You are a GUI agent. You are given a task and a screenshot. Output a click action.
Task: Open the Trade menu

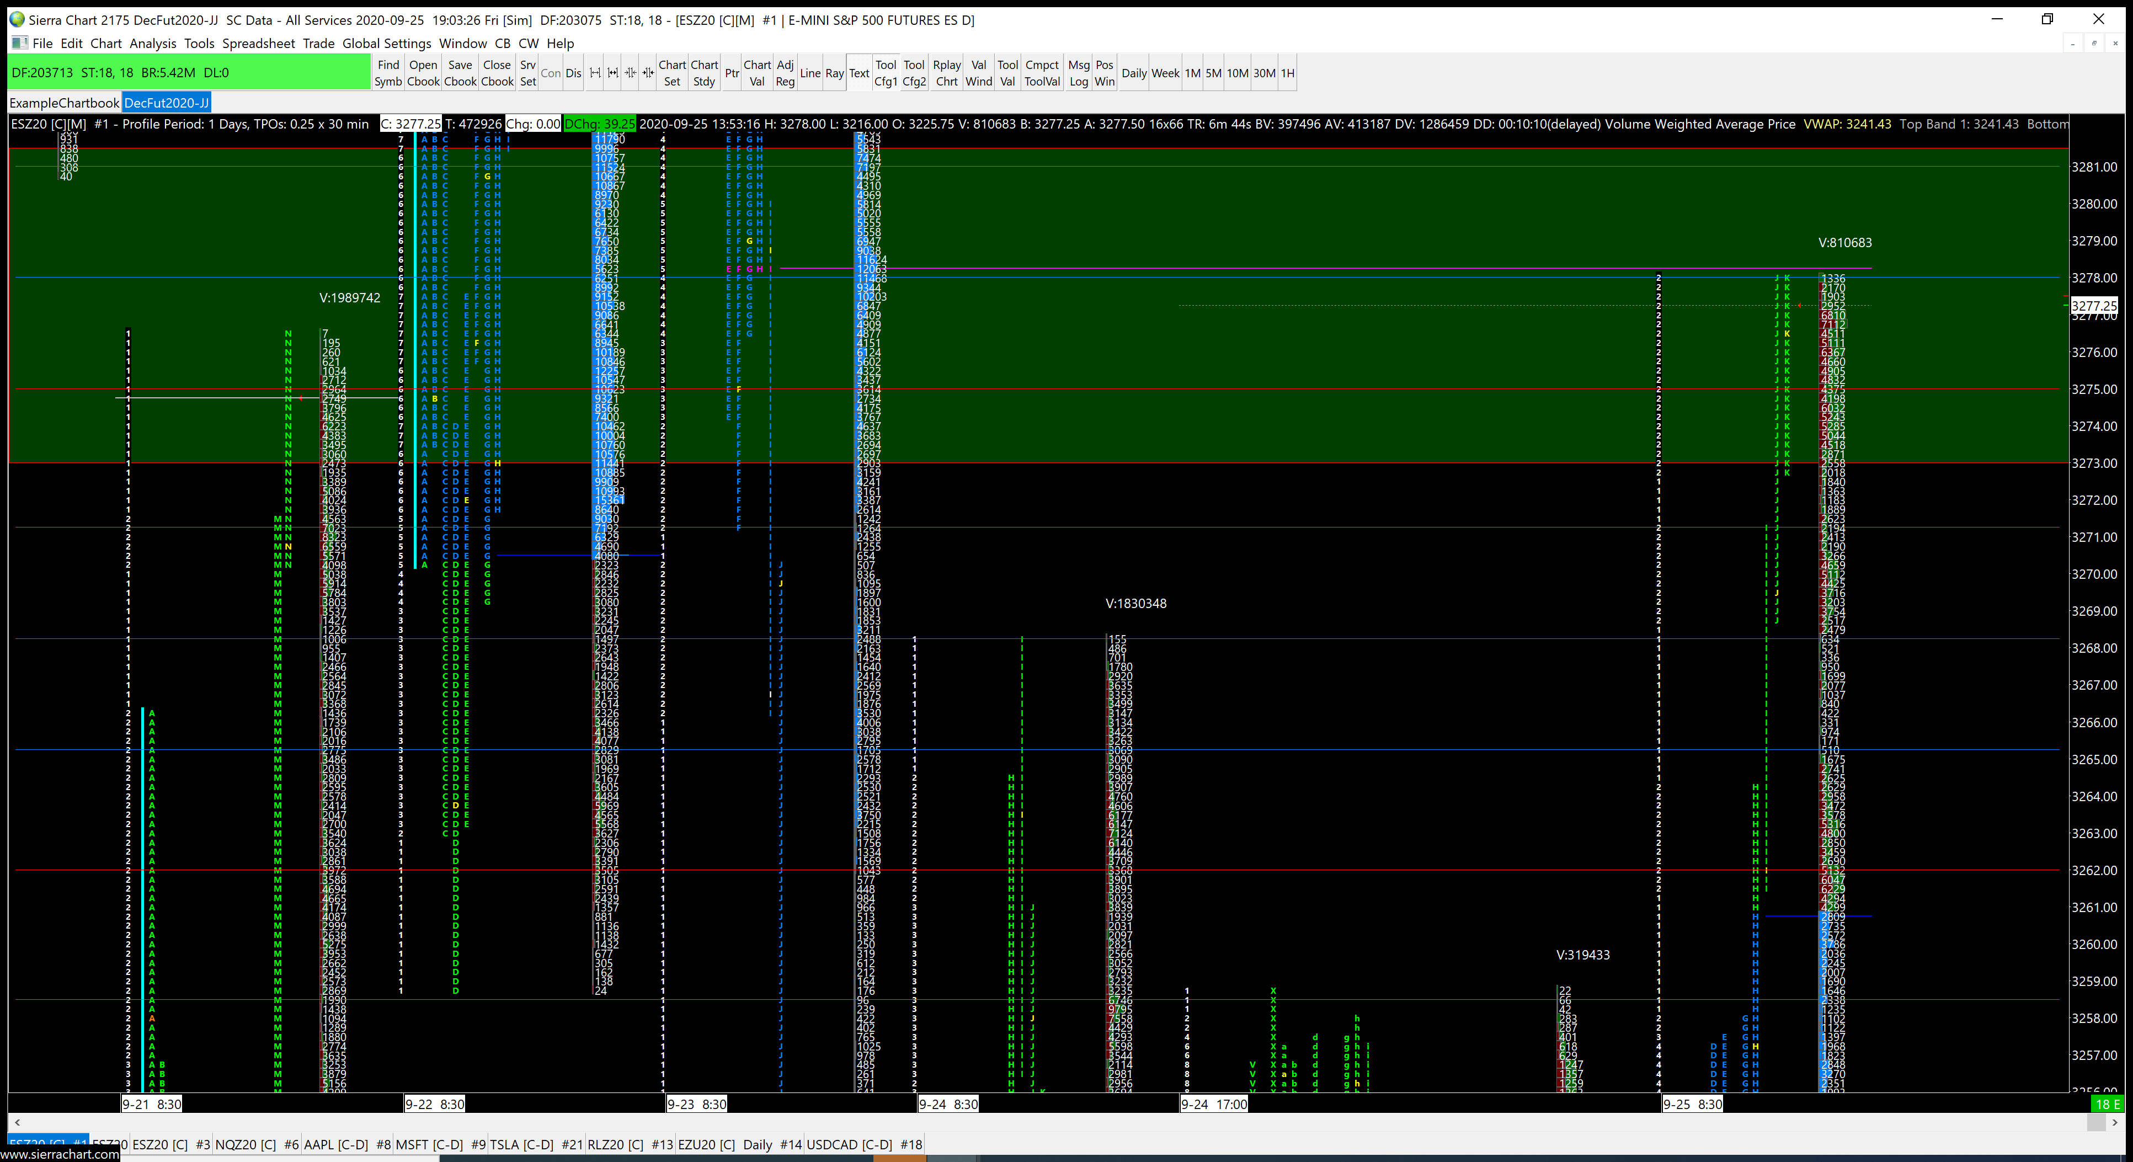[x=318, y=43]
